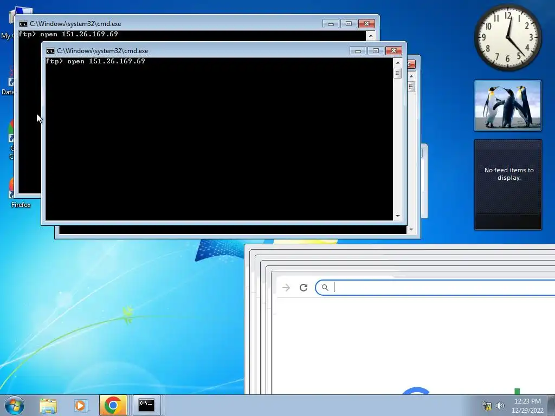Open the volume speaker tray icon

[500, 406]
